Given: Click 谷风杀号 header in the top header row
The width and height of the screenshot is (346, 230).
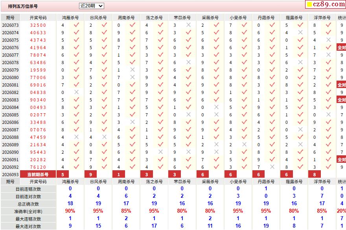Looking at the screenshot, I should coord(98,18).
